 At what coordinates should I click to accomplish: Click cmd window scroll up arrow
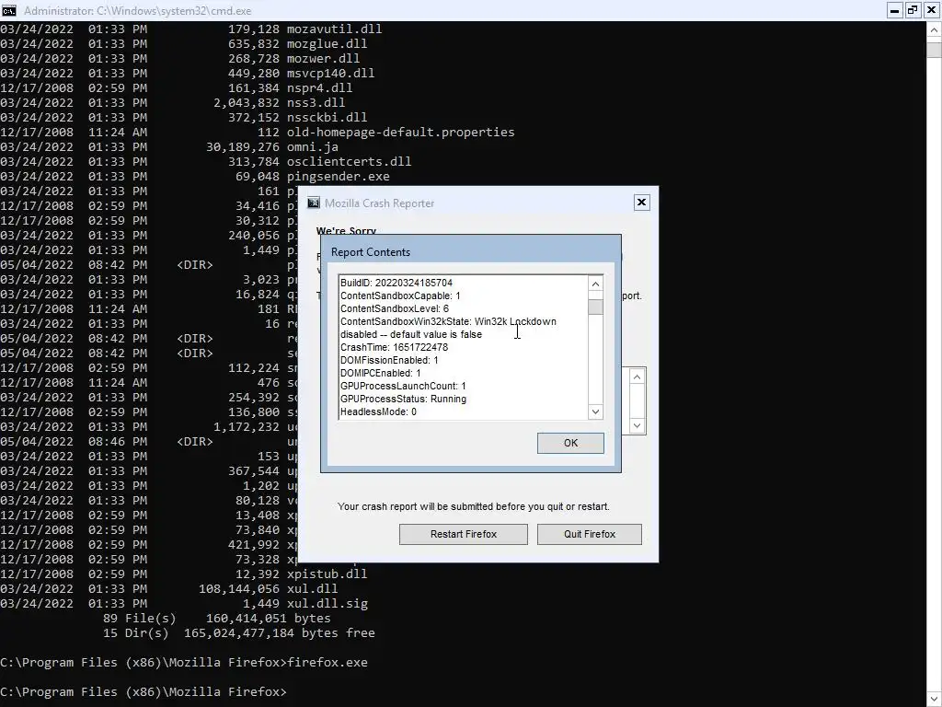click(935, 29)
